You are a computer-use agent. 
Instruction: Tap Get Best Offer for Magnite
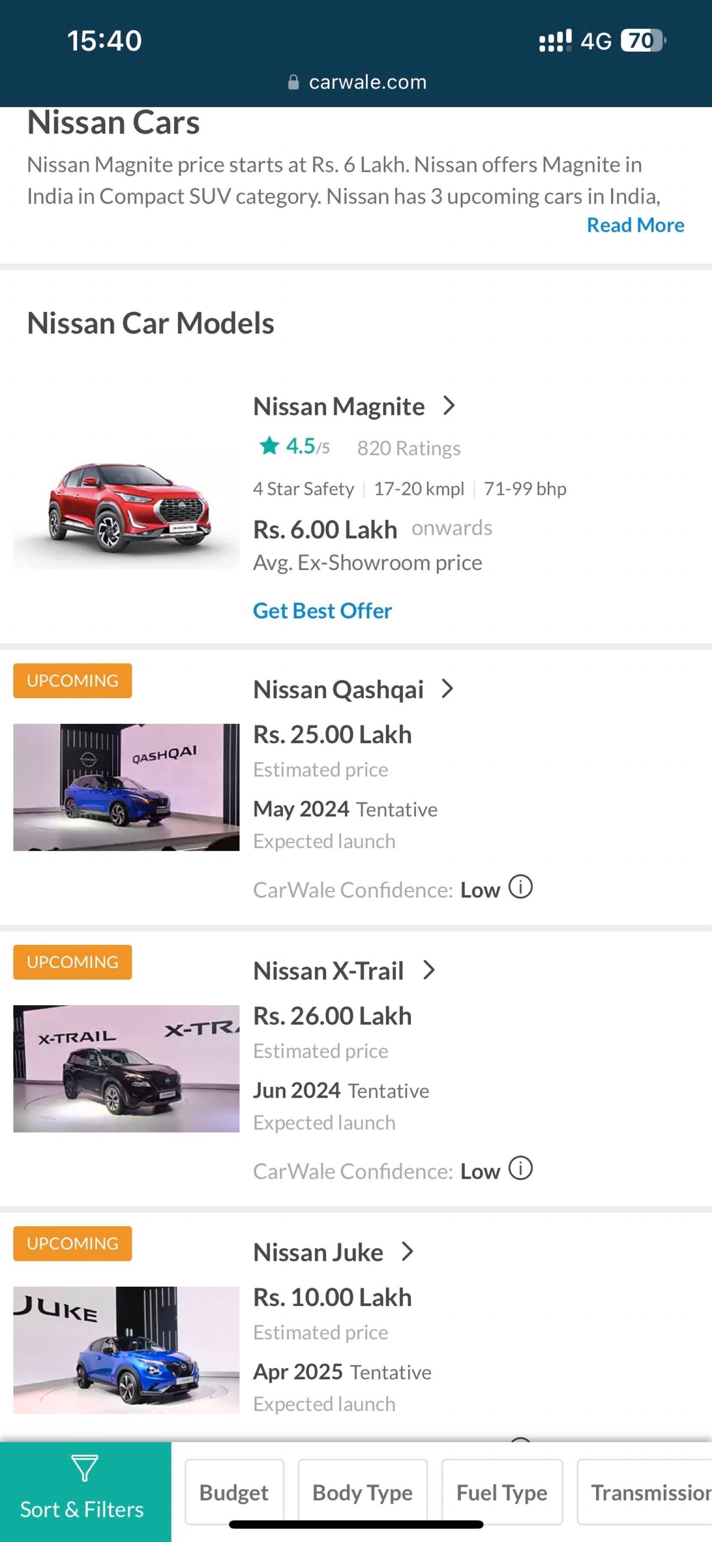(x=322, y=610)
